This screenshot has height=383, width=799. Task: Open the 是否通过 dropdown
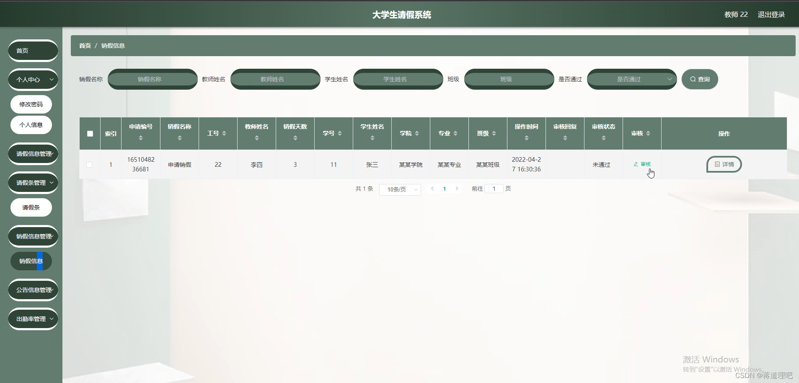click(631, 79)
